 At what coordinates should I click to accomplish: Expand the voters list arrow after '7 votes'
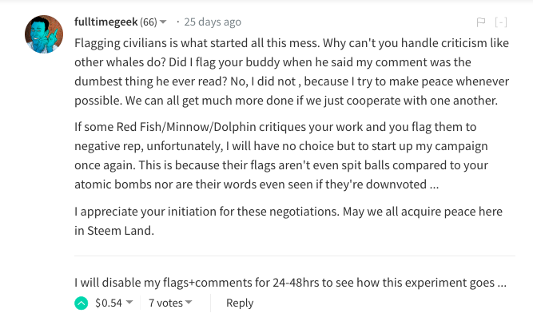click(189, 303)
